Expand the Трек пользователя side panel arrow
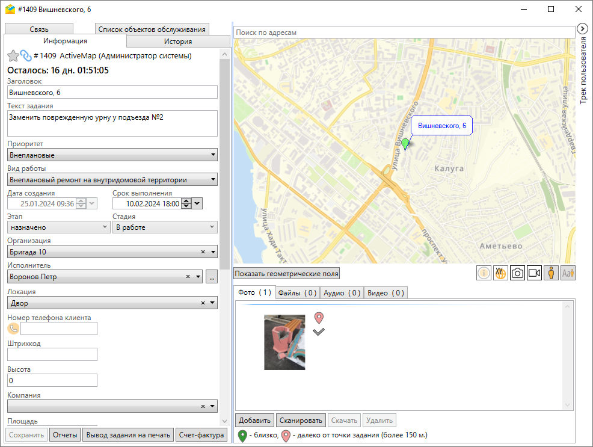Image resolution: width=593 pixels, height=447 pixels. pos(582,28)
